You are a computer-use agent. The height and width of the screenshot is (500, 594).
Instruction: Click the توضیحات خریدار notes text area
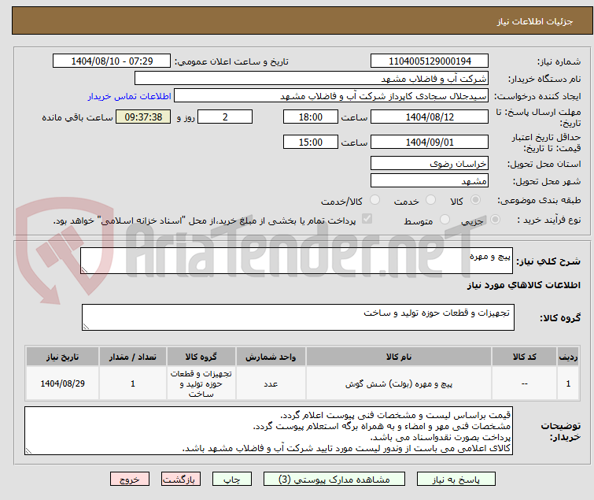268,431
